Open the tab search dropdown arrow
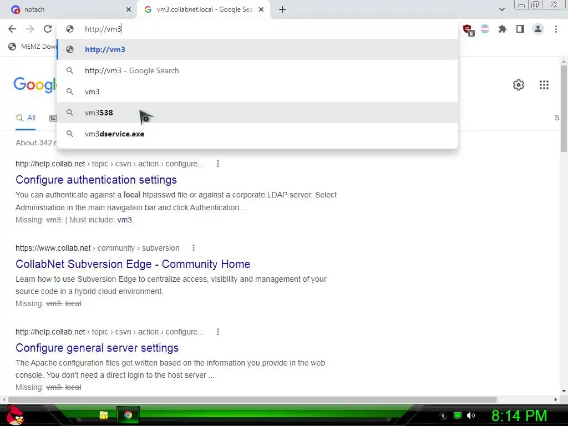The image size is (568, 426). click(x=501, y=9)
